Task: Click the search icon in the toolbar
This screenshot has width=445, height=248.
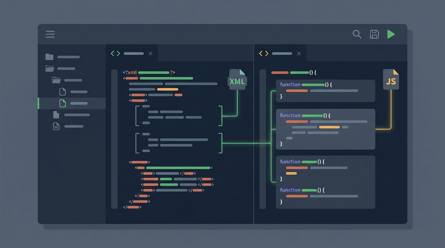Action: (x=357, y=34)
